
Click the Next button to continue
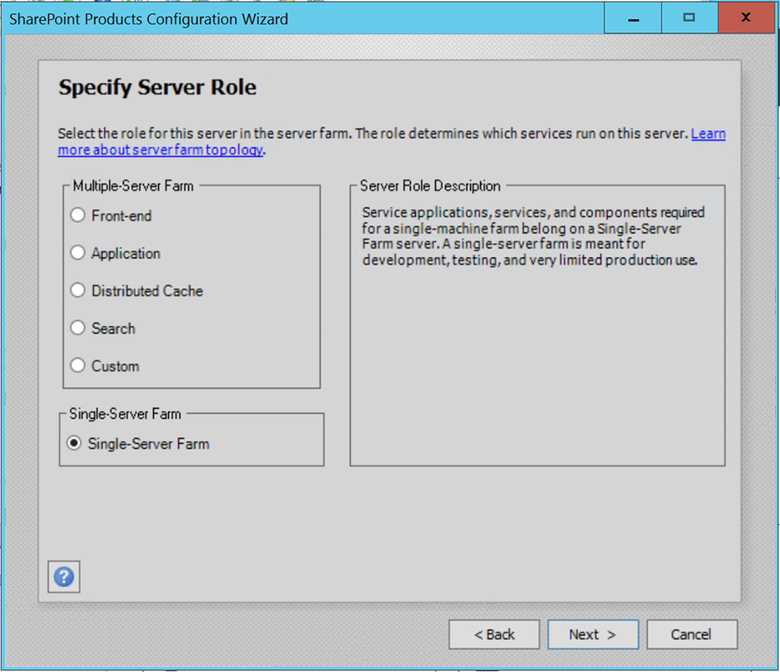tap(593, 634)
